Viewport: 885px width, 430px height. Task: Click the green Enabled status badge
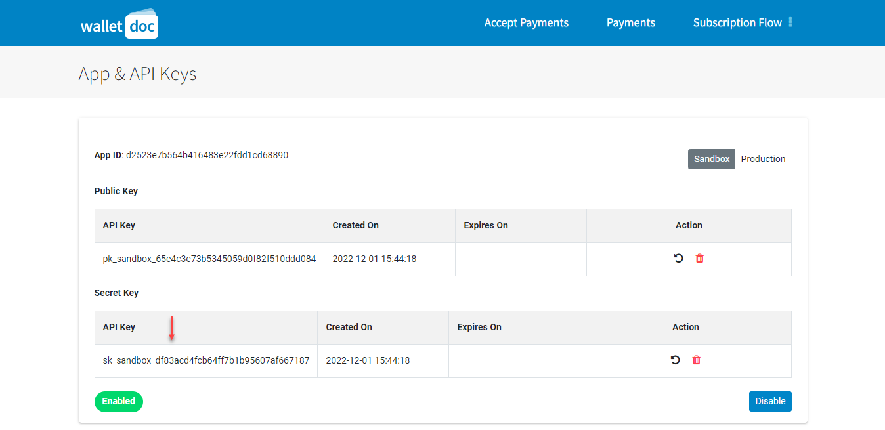119,402
